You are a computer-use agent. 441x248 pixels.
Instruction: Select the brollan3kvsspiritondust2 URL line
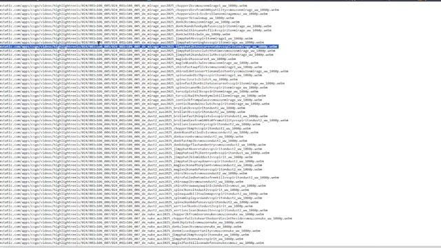point(123,112)
